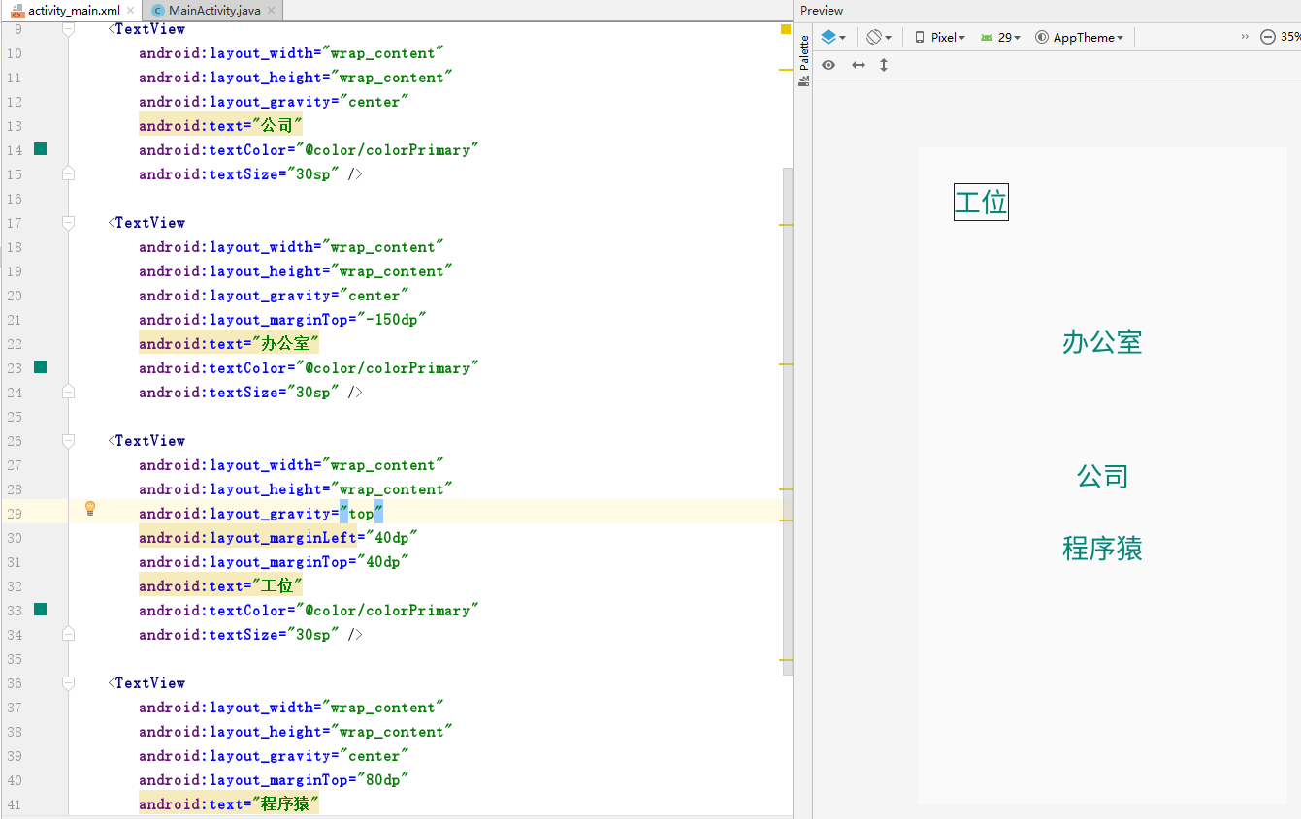Click the fold end marker on line 24
Viewport: 1301px width, 819px height.
pos(68,392)
